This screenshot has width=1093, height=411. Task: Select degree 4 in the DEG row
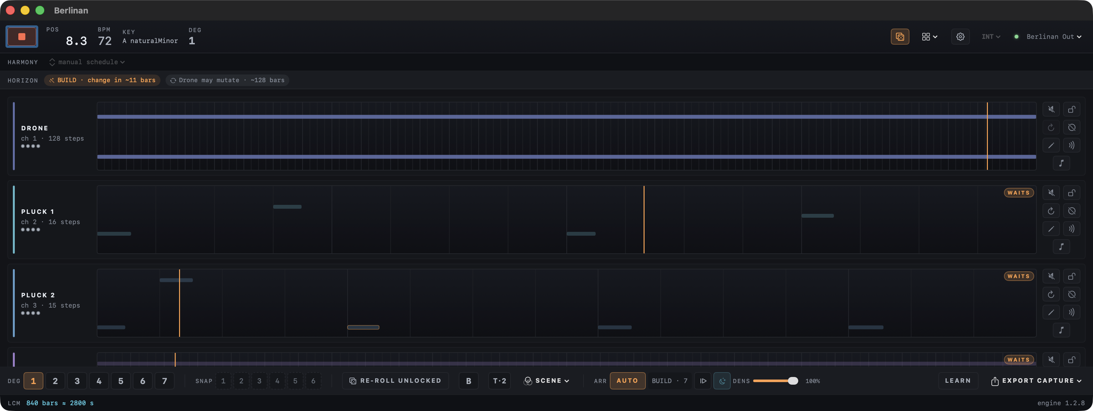click(x=99, y=380)
